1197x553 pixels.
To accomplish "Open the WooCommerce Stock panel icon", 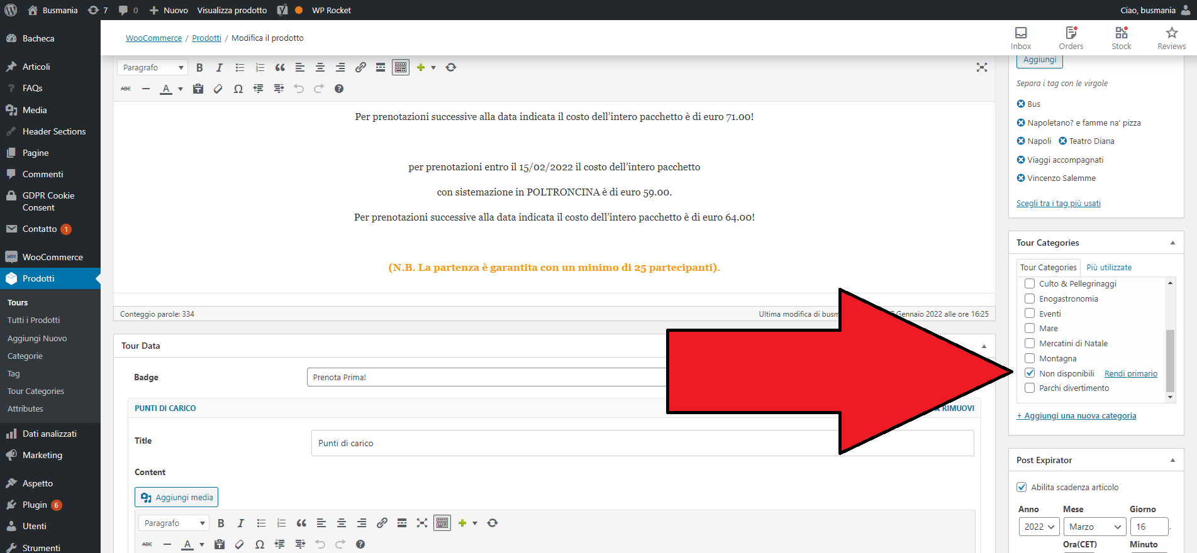I will (x=1121, y=38).
